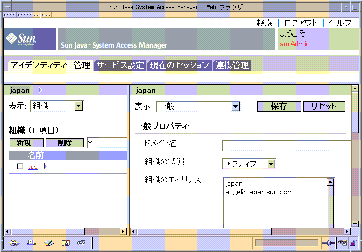
Task: Open the right pane 表示 dropdown showing 一般
Action: pyautogui.click(x=198, y=107)
